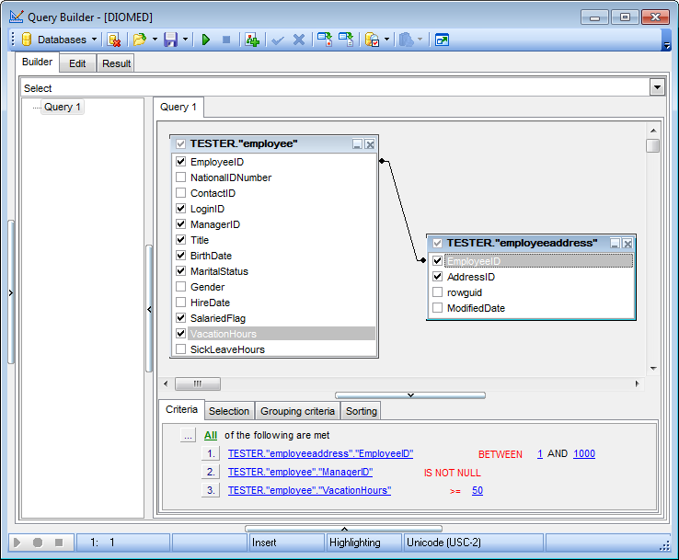Image resolution: width=679 pixels, height=560 pixels.
Task: Click the "All" condition link in Criteria
Action: point(211,435)
